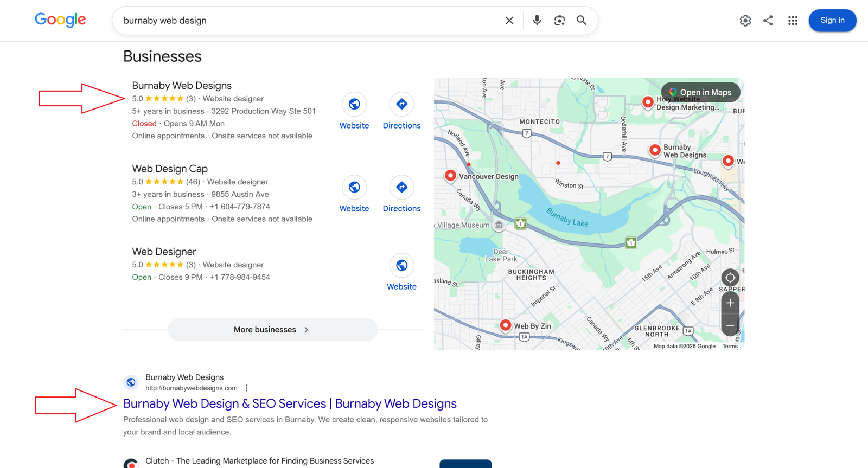
Task: Click Open in Maps button
Action: (x=700, y=92)
